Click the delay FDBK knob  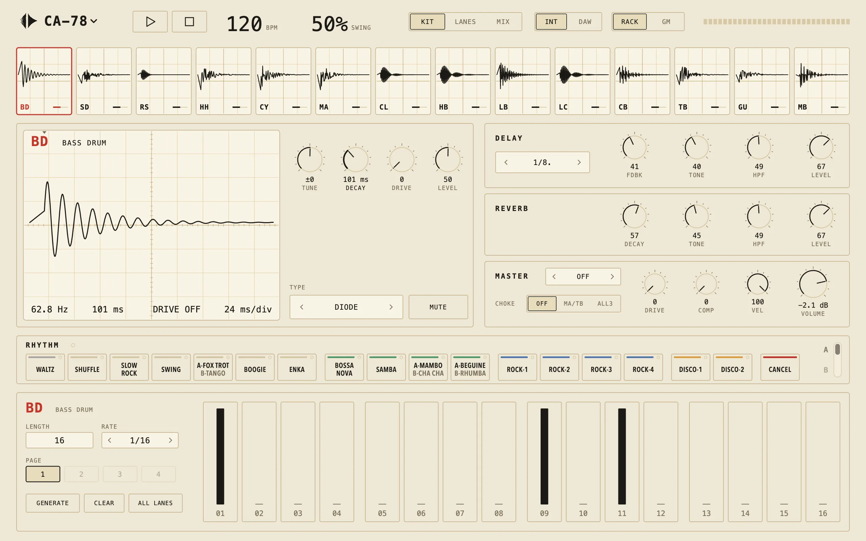[x=634, y=147]
